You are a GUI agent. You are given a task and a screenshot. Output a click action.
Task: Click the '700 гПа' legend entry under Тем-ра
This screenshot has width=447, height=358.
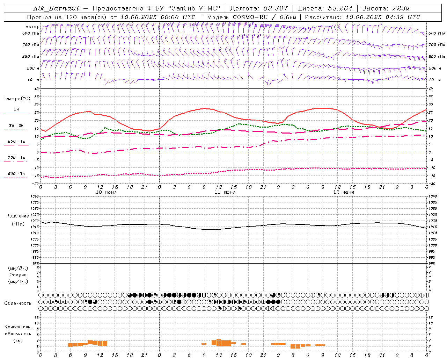click(x=16, y=158)
